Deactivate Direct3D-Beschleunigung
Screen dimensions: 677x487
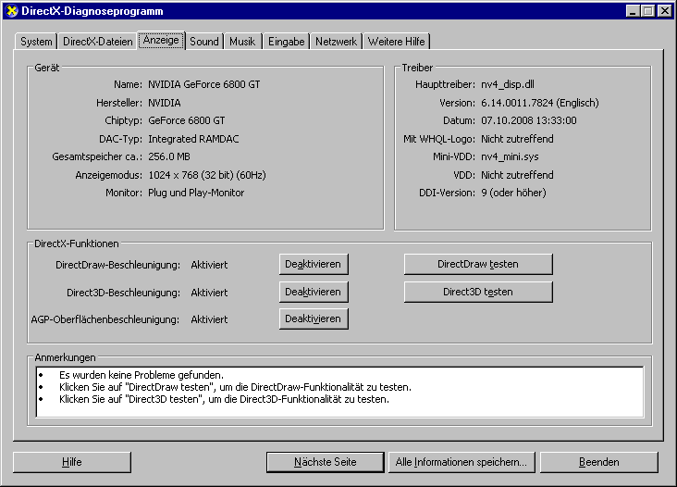point(314,292)
